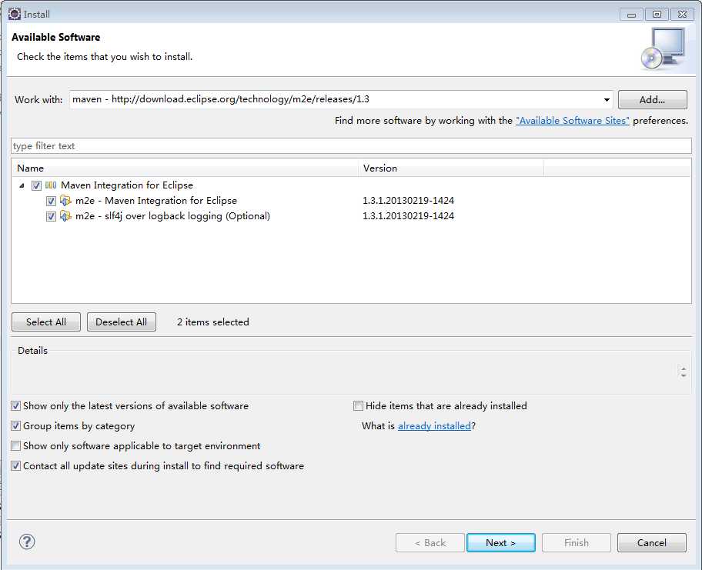Screen dimensions: 702x570
Task: Minimize the Install dialog window
Action: pos(631,15)
